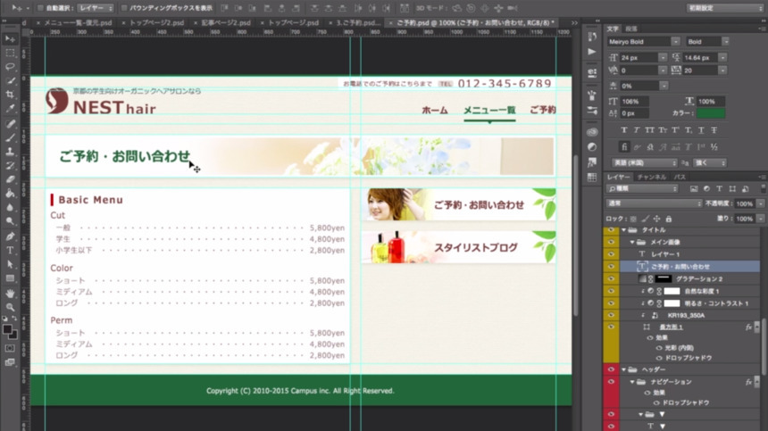Enable the 自動選択 checkbox
Screen dimensions: 768x431
tap(41, 8)
